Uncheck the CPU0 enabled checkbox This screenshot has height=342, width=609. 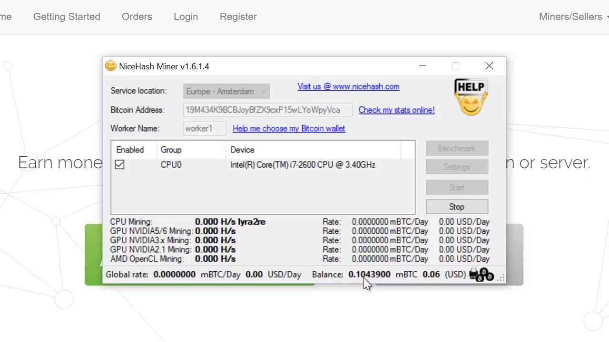coord(119,165)
